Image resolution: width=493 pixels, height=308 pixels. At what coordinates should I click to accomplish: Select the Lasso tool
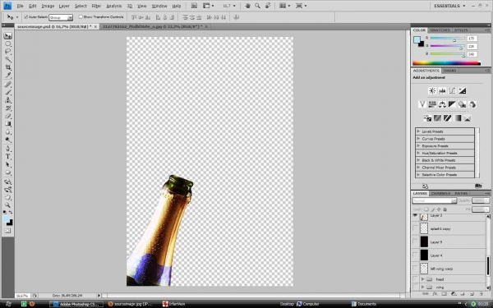tap(8, 51)
